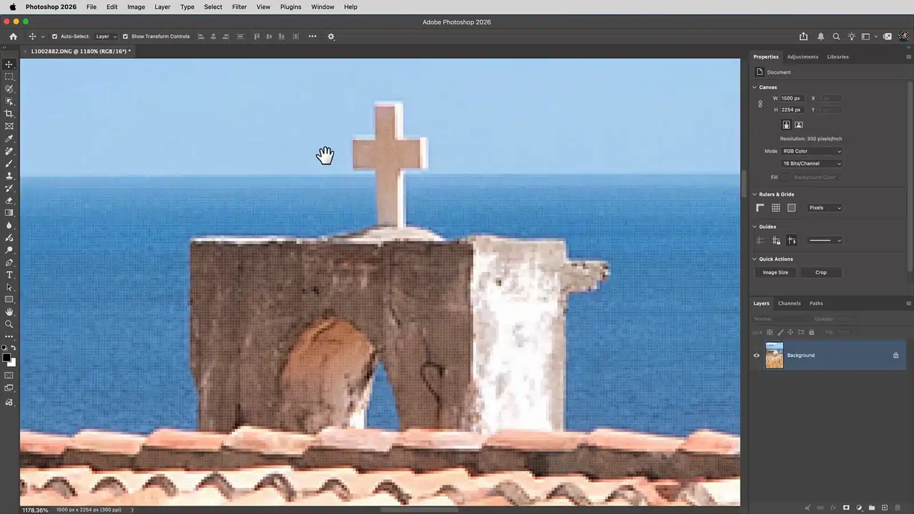Select the Brush tool
The height and width of the screenshot is (514, 914).
(x=9, y=163)
